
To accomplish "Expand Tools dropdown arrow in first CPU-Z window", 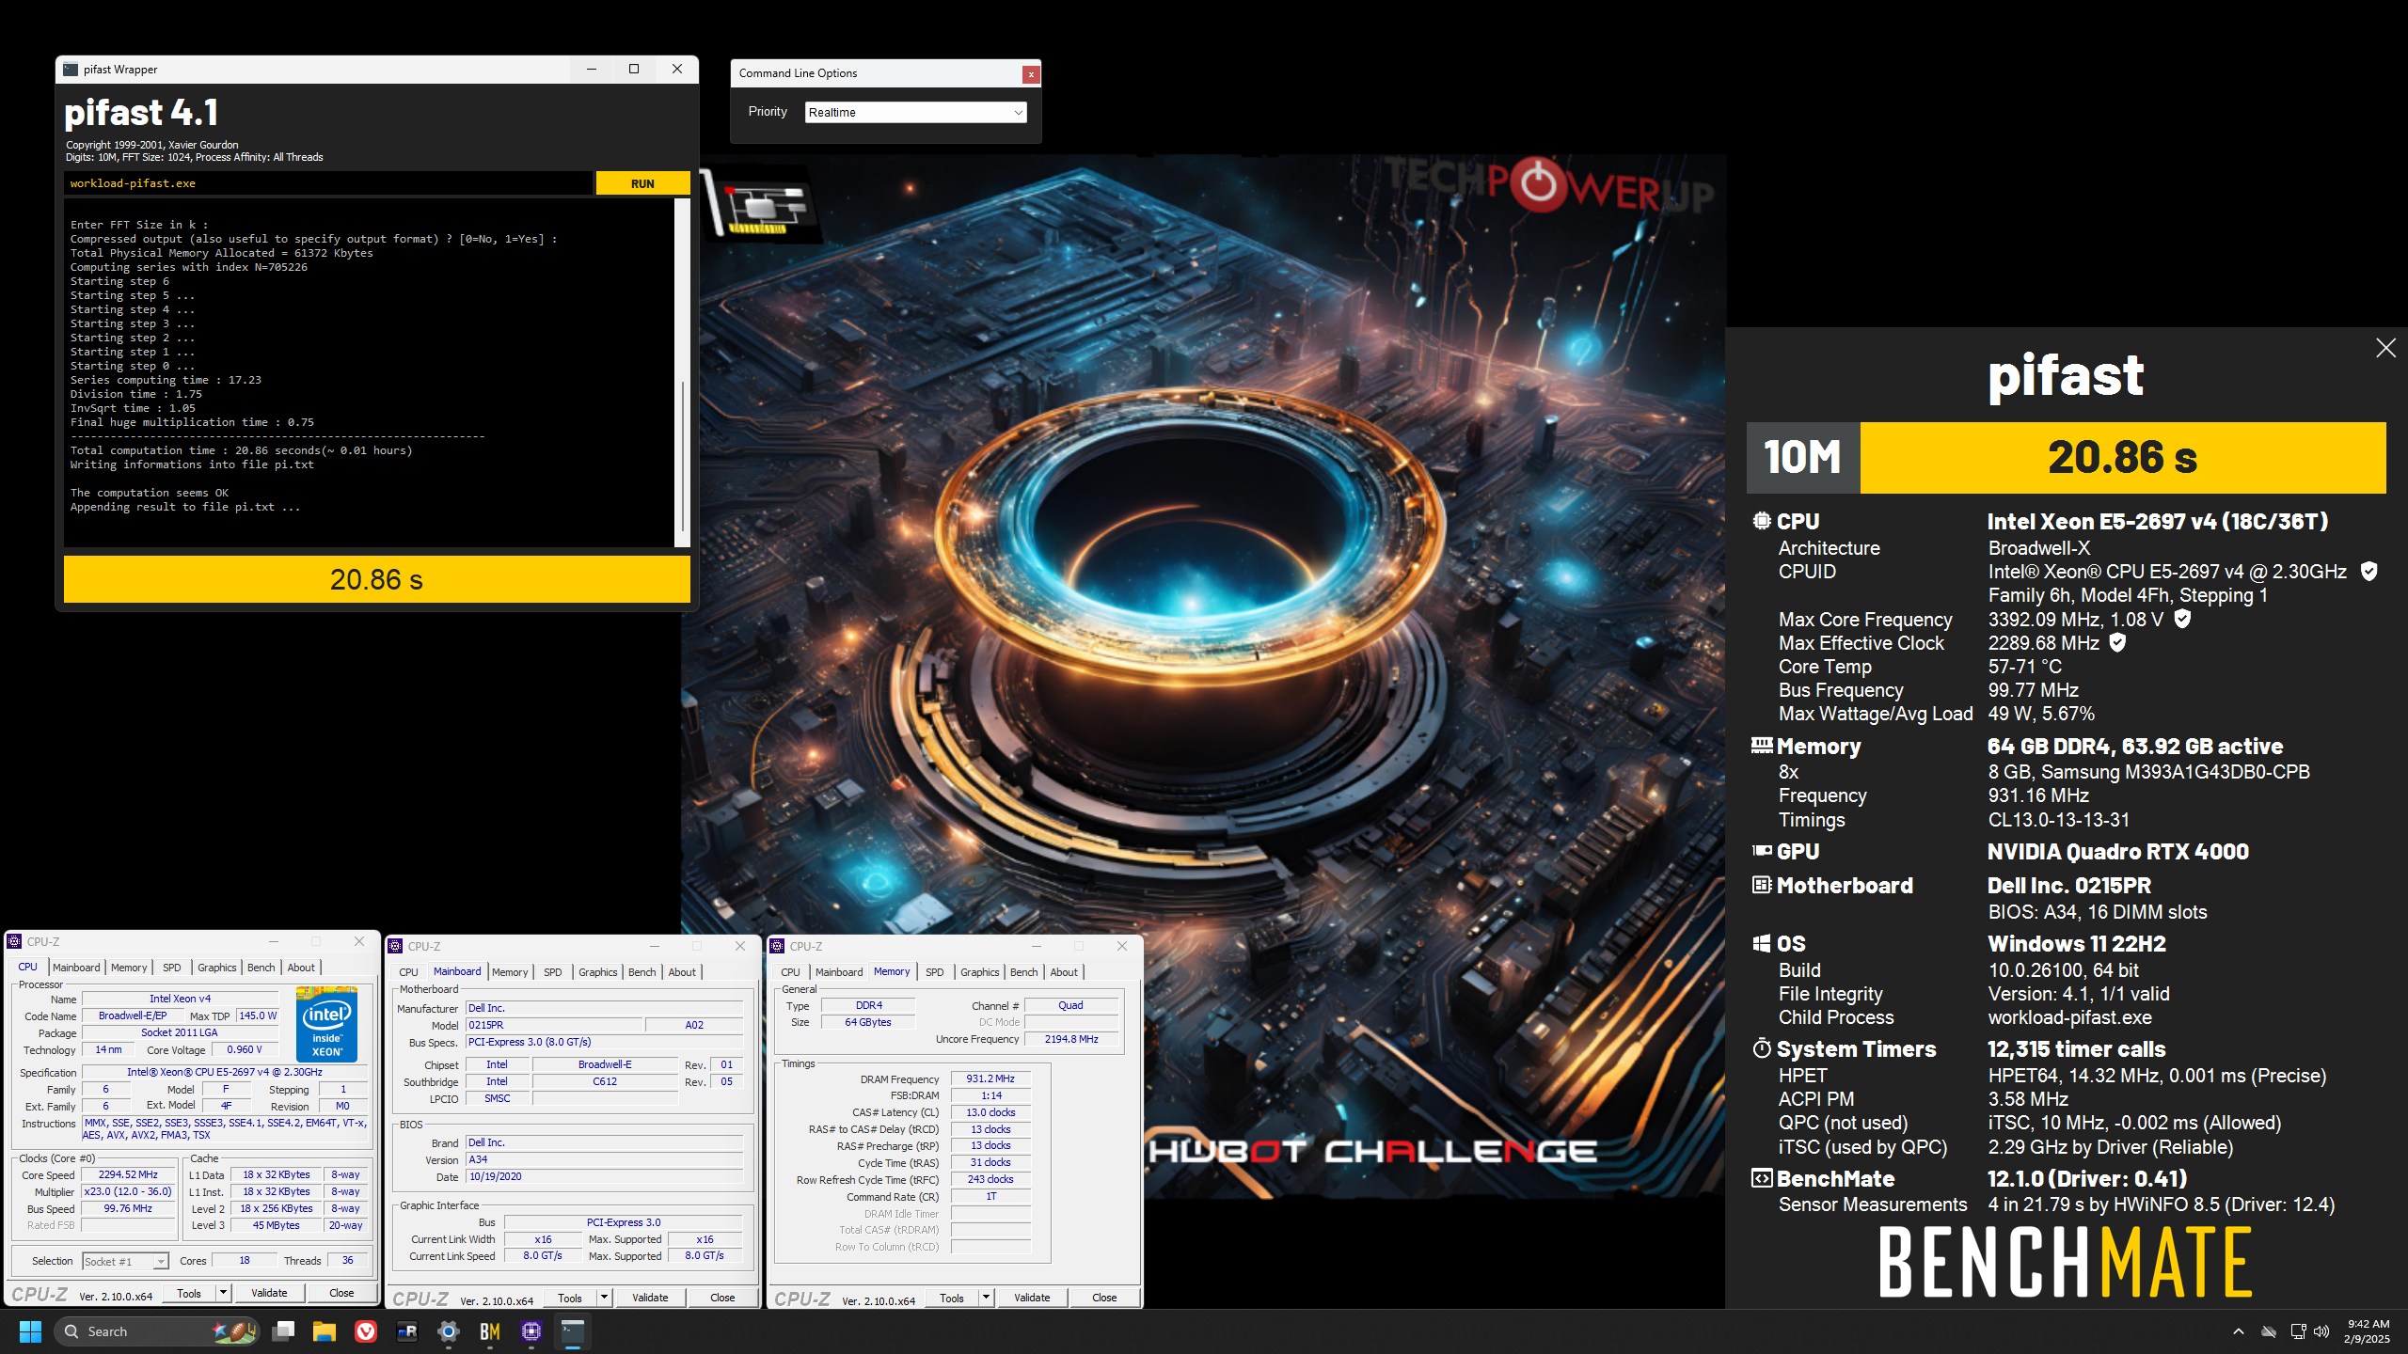I will [223, 1294].
